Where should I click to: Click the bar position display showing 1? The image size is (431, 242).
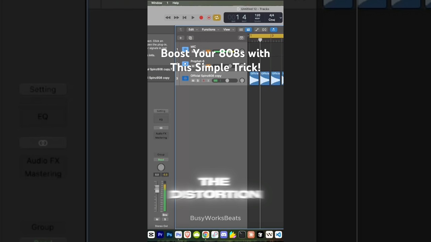pyautogui.click(x=237, y=17)
